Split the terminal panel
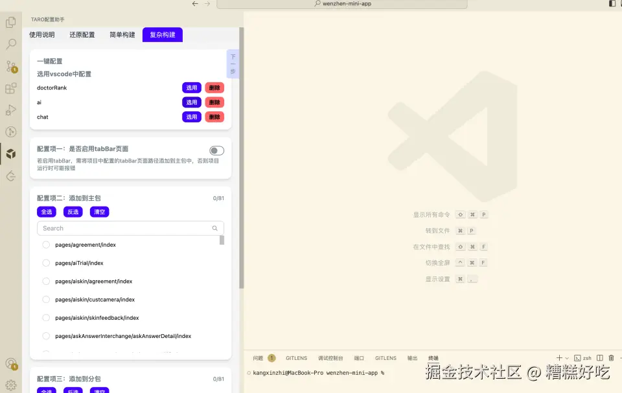Image resolution: width=622 pixels, height=393 pixels. [x=600, y=357]
